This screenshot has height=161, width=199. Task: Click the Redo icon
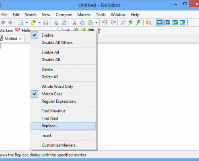(x=113, y=23)
